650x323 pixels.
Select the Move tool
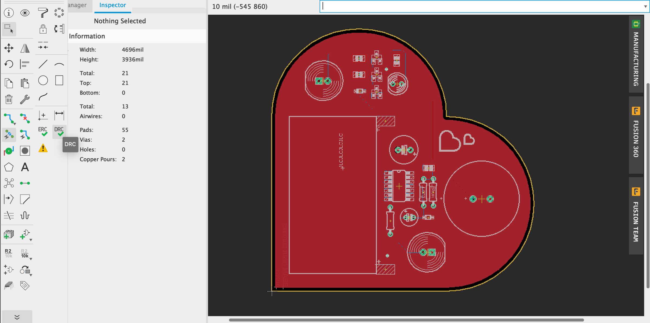click(9, 48)
